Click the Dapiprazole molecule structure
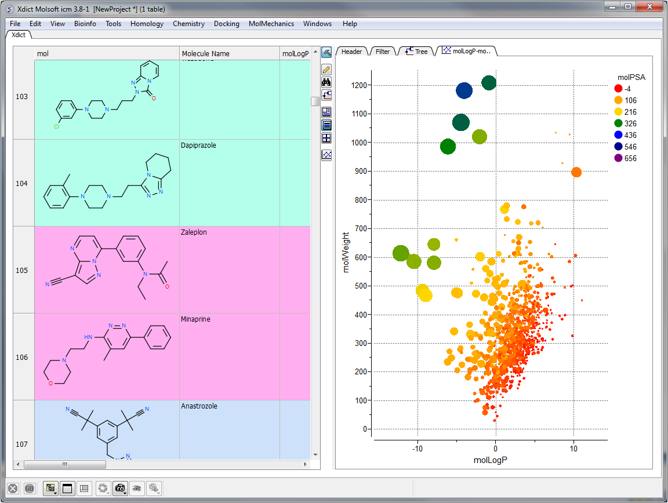Image resolution: width=668 pixels, height=503 pixels. tap(107, 181)
